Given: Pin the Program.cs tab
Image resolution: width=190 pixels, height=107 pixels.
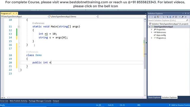Looking at the screenshot, I should [x=14, y=13].
